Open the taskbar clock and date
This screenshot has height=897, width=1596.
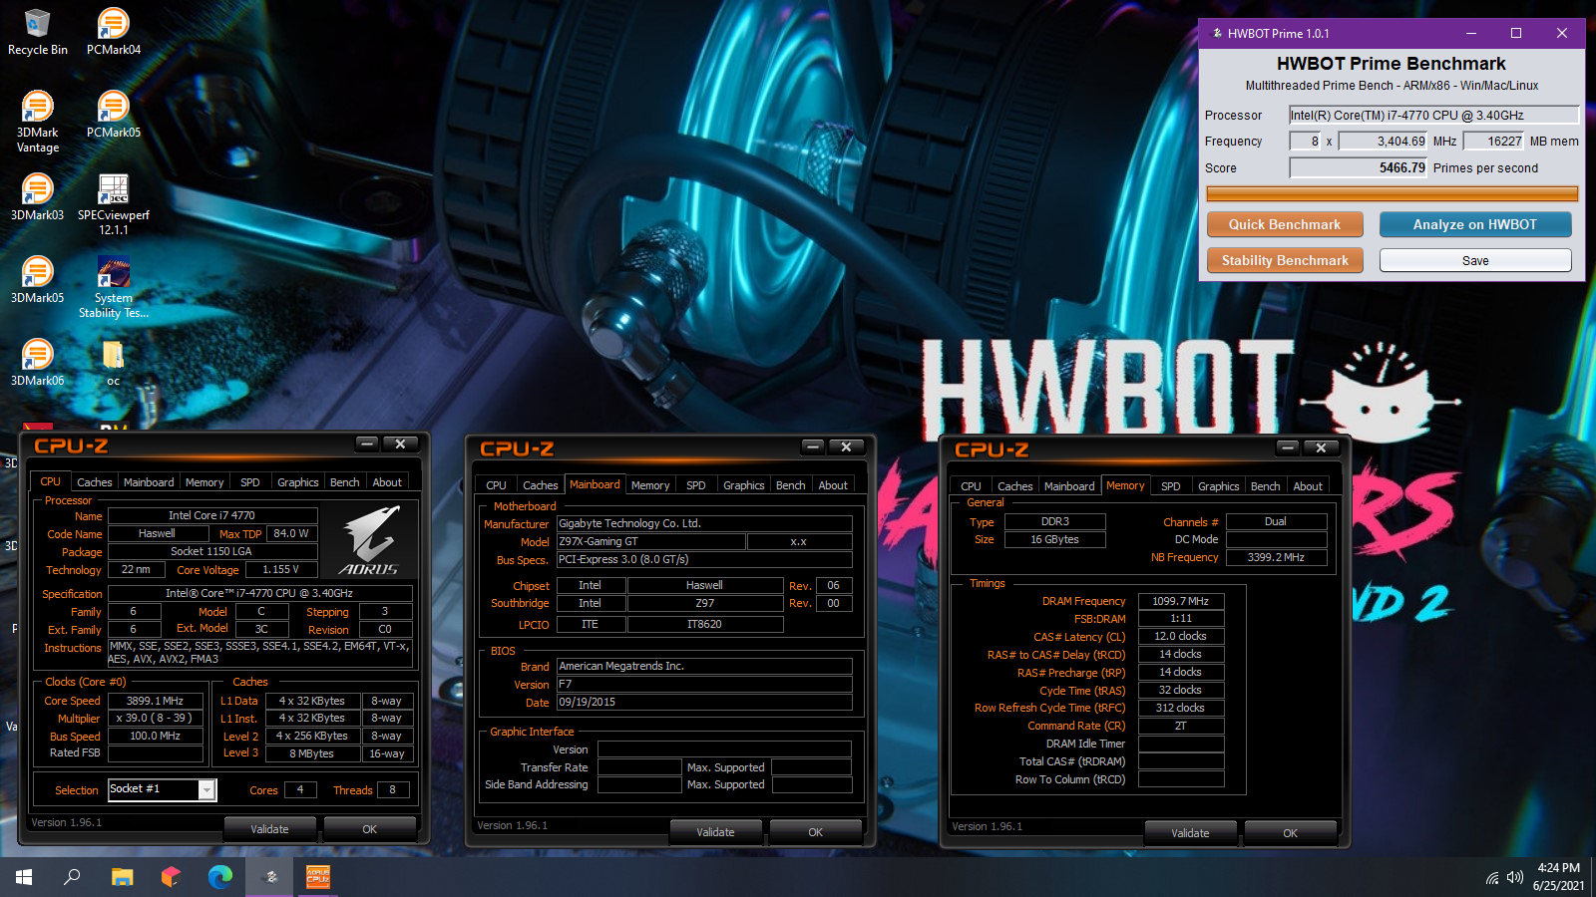tap(1558, 877)
